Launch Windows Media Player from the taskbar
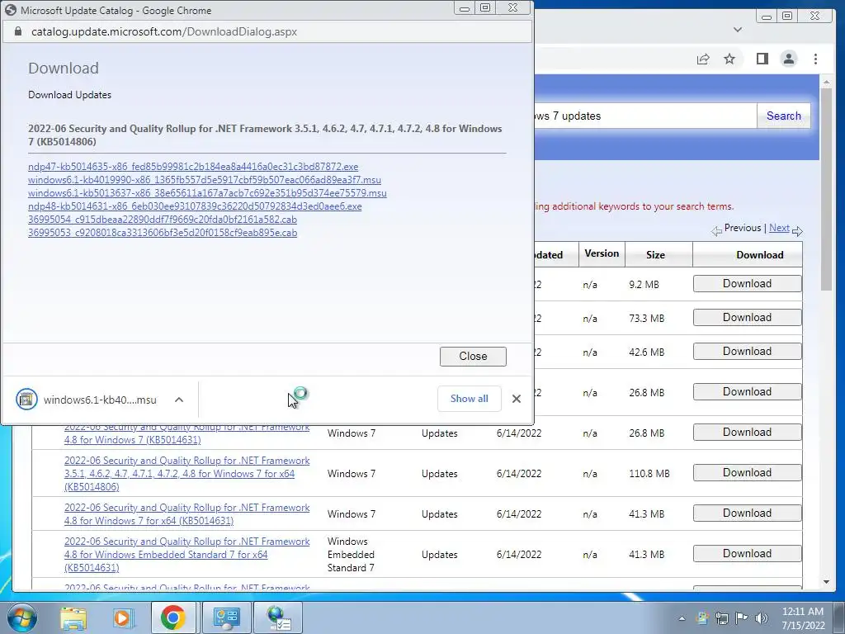Screen dimensions: 845x634 [x=122, y=617]
